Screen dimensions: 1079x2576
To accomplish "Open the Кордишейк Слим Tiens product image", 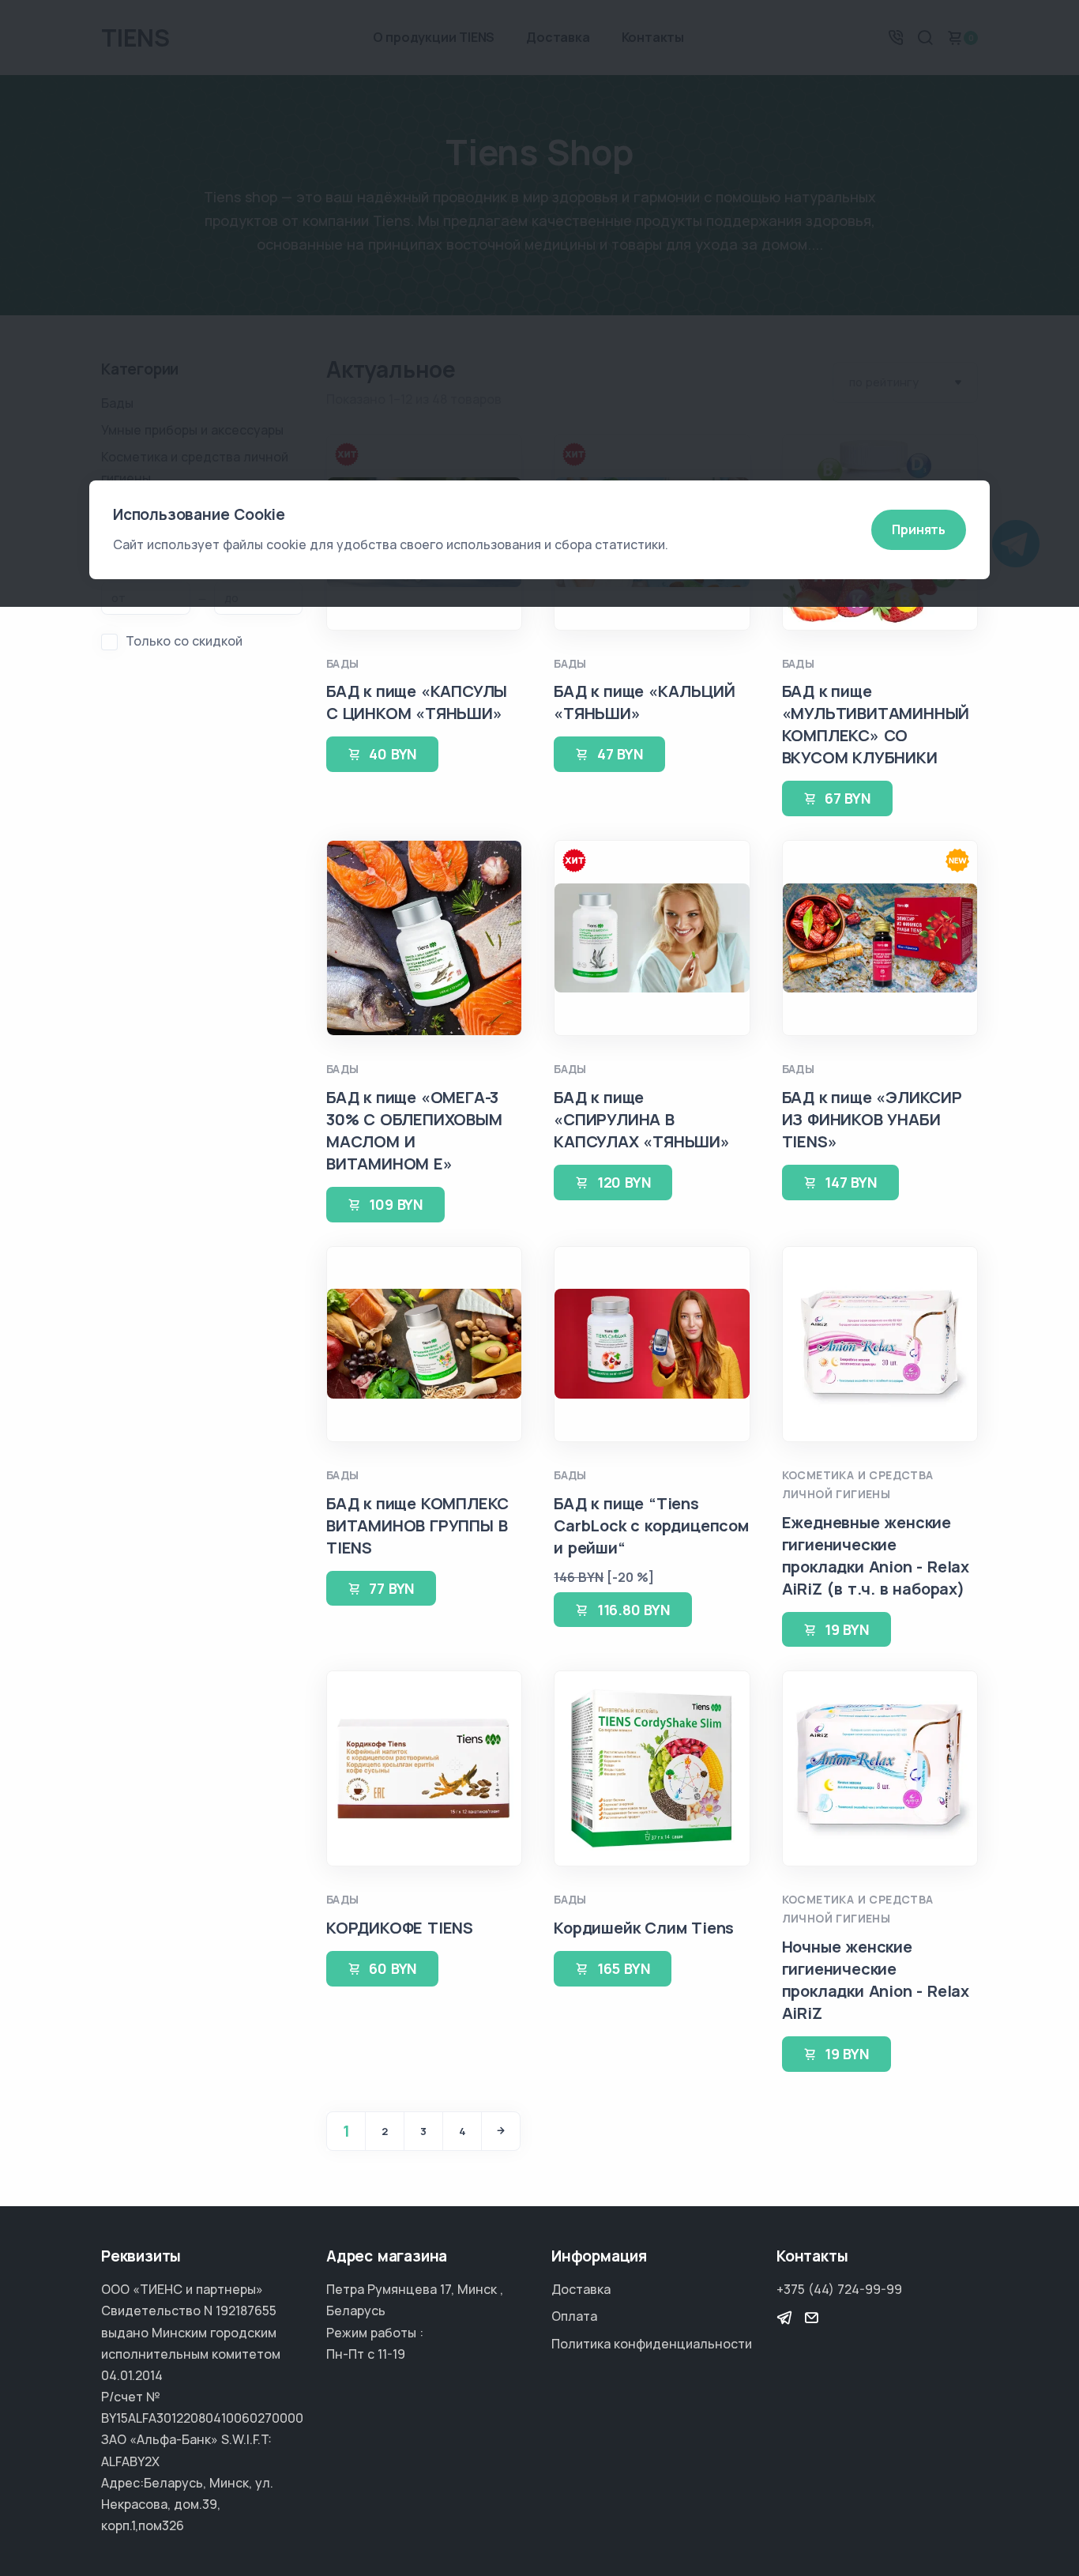I will click(651, 1767).
